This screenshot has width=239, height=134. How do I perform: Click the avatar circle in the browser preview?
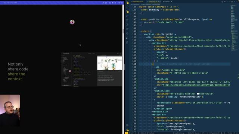tap(72, 22)
